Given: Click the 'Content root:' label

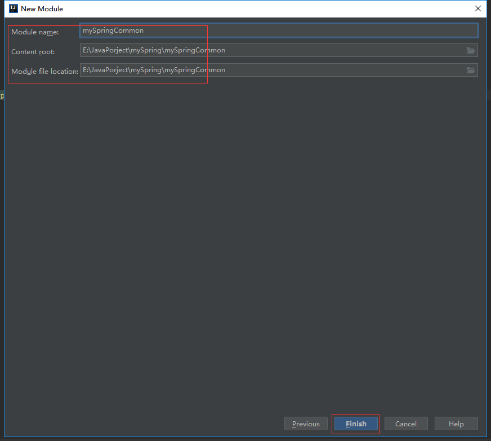Looking at the screenshot, I should point(33,52).
